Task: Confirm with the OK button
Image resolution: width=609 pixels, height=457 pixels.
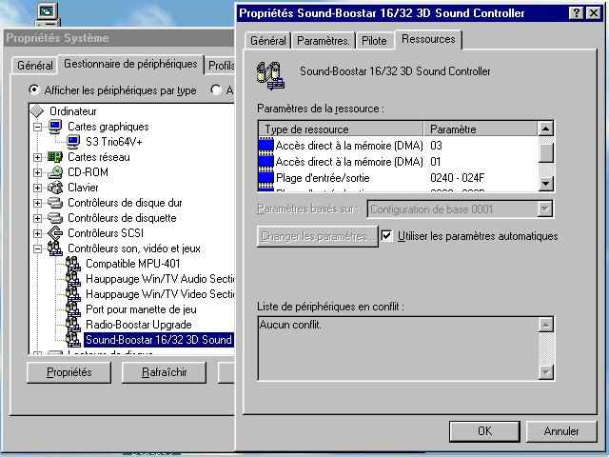Action: click(x=484, y=431)
